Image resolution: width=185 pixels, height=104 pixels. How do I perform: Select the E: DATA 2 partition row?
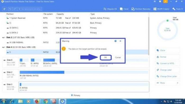(x=77, y=33)
